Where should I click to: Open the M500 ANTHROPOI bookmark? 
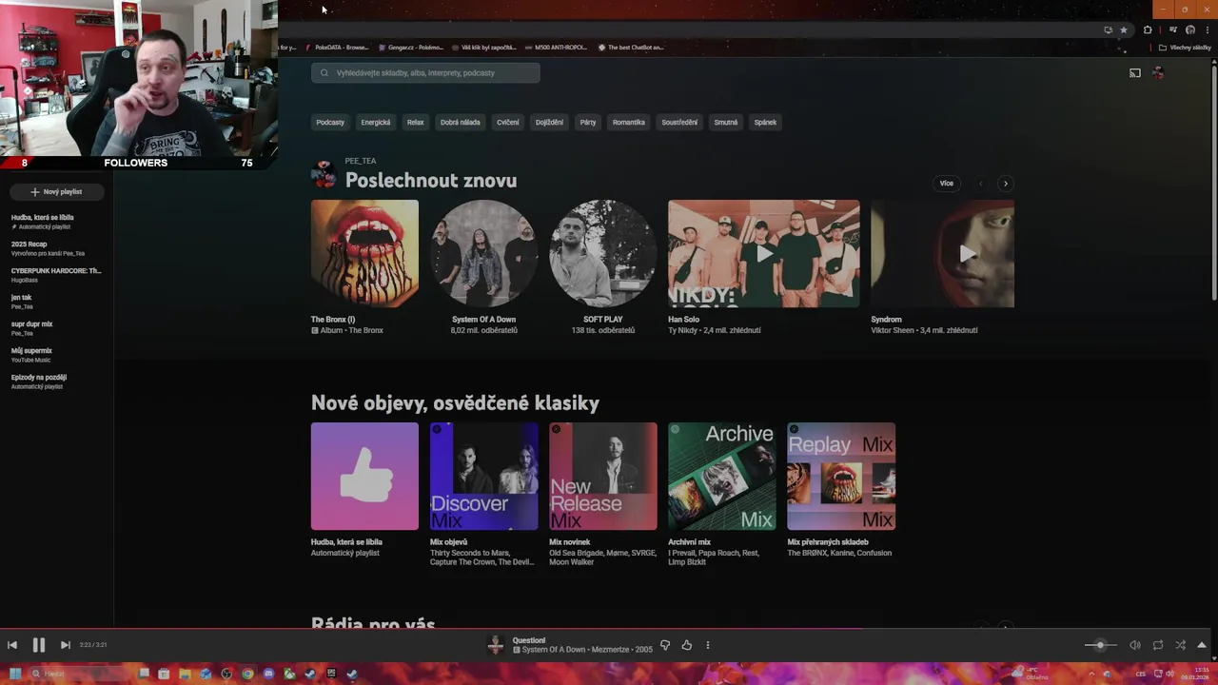point(555,47)
